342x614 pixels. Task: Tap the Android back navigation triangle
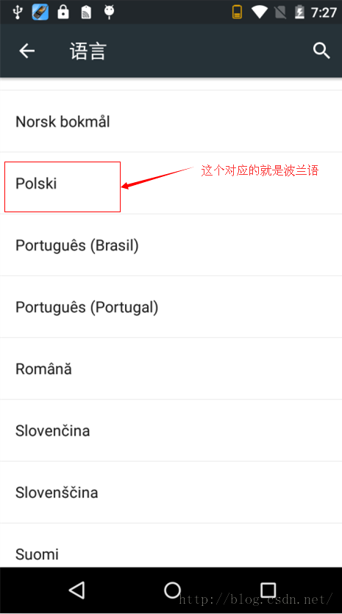[76, 590]
